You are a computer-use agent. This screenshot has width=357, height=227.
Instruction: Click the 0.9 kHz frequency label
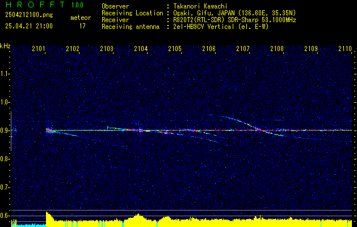(5, 131)
